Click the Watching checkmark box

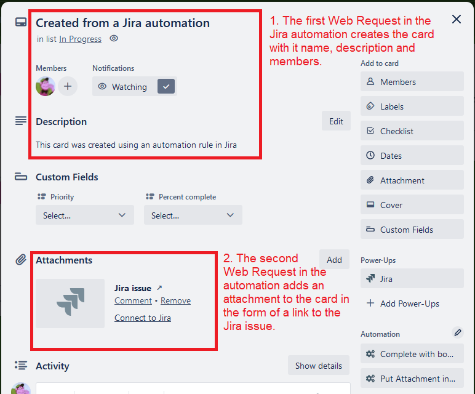coord(166,87)
